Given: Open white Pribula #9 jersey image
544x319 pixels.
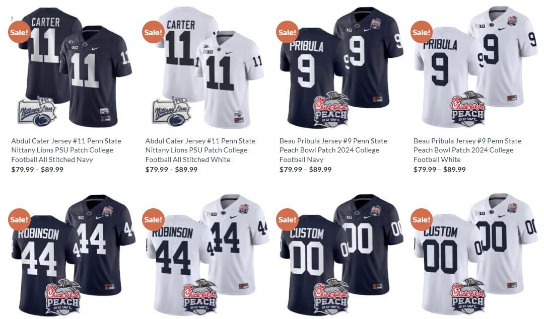Looking at the screenshot, I should (x=474, y=67).
